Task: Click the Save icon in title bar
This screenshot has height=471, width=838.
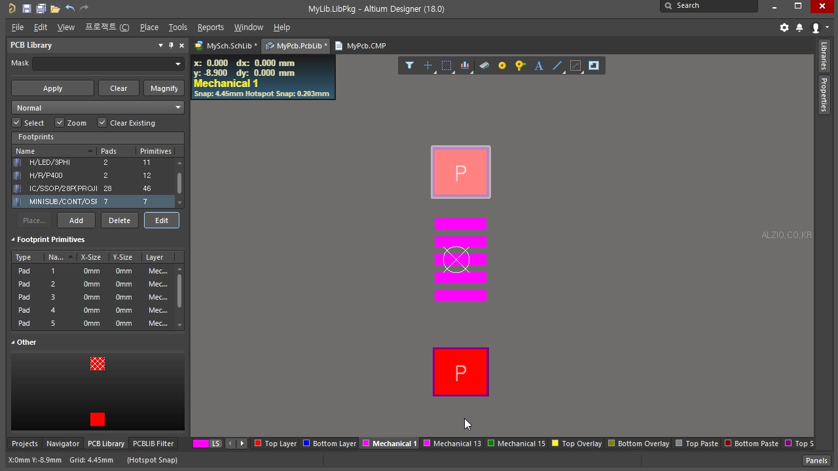Action: (x=26, y=9)
